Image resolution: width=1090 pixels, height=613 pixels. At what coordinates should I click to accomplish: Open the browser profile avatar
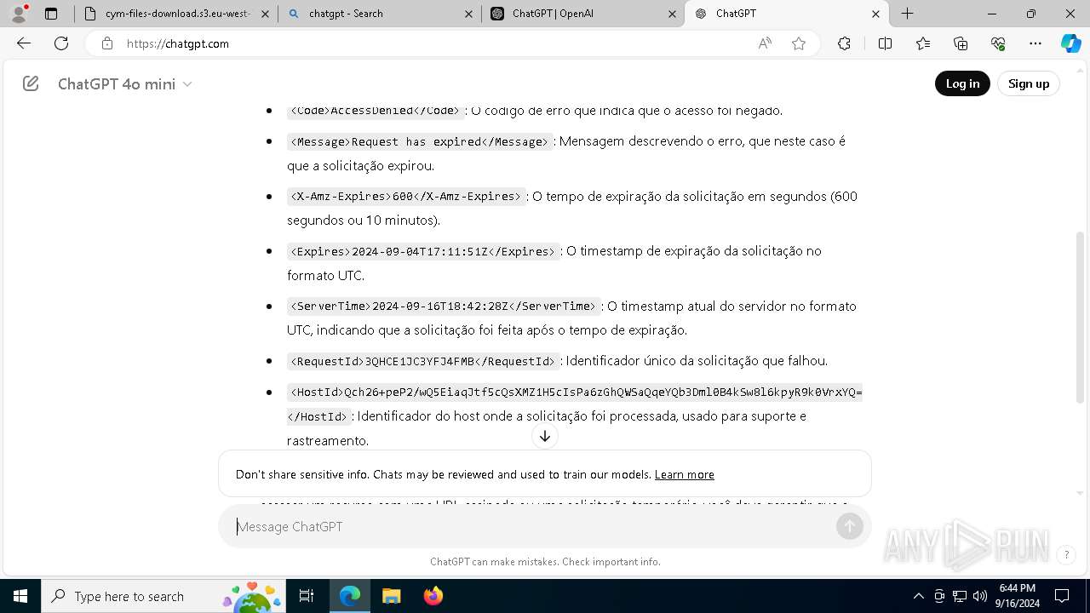pyautogui.click(x=18, y=14)
